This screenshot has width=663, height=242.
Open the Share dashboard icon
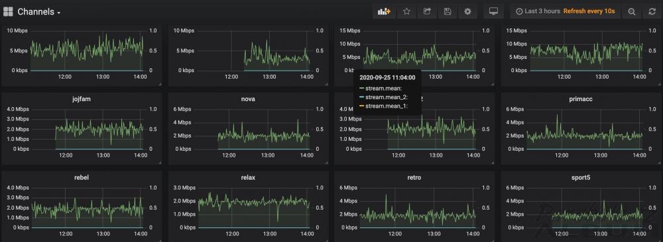pos(427,12)
